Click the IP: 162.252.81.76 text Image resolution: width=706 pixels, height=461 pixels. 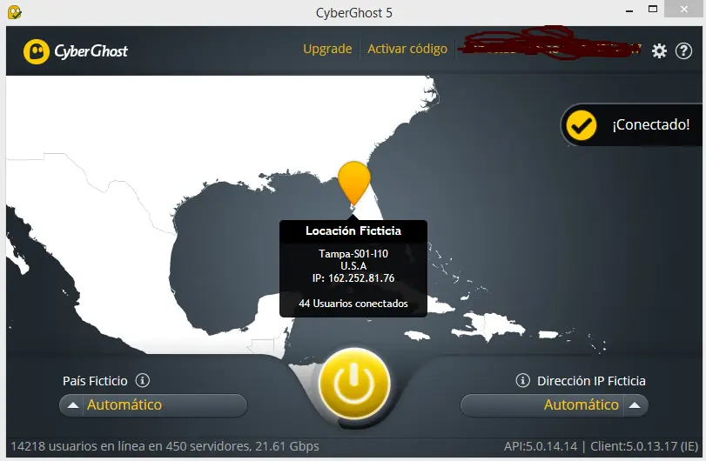[353, 278]
